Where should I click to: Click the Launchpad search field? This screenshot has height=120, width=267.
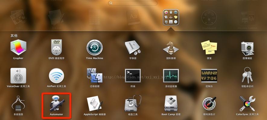coord(133,3)
